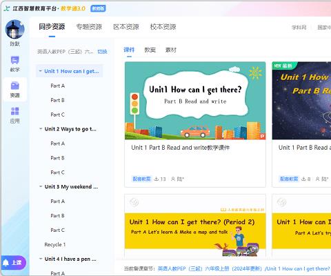This screenshot has height=276, width=331.
Task: Click download icon on second card showing 8
Action: [x=303, y=179]
